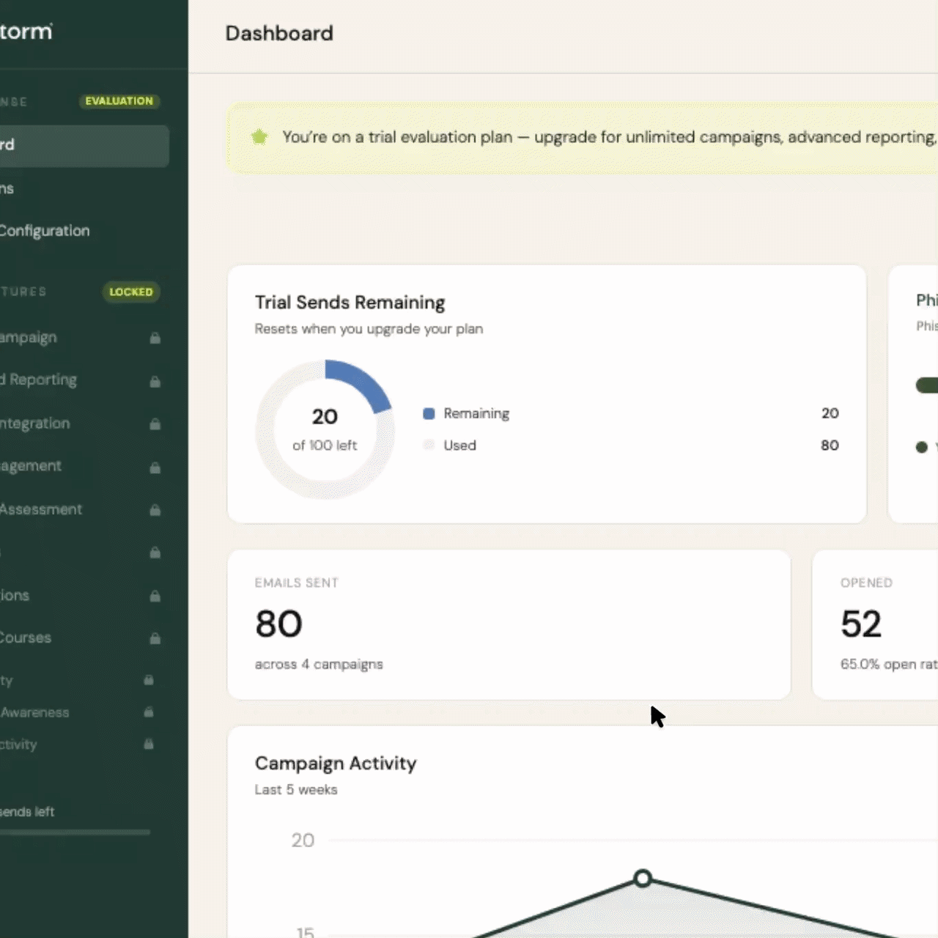The height and width of the screenshot is (938, 938).
Task: Click the lock icon next to "Reporting"
Action: point(155,381)
